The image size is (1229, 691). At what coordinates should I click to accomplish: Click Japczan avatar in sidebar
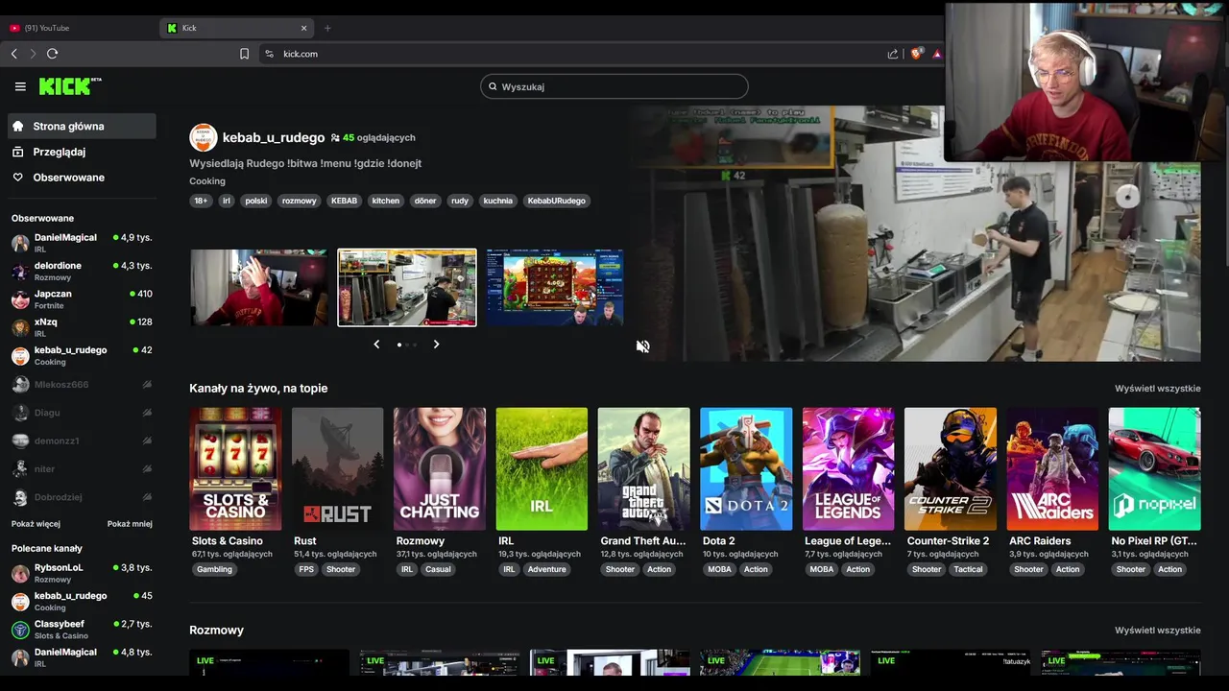tap(20, 299)
